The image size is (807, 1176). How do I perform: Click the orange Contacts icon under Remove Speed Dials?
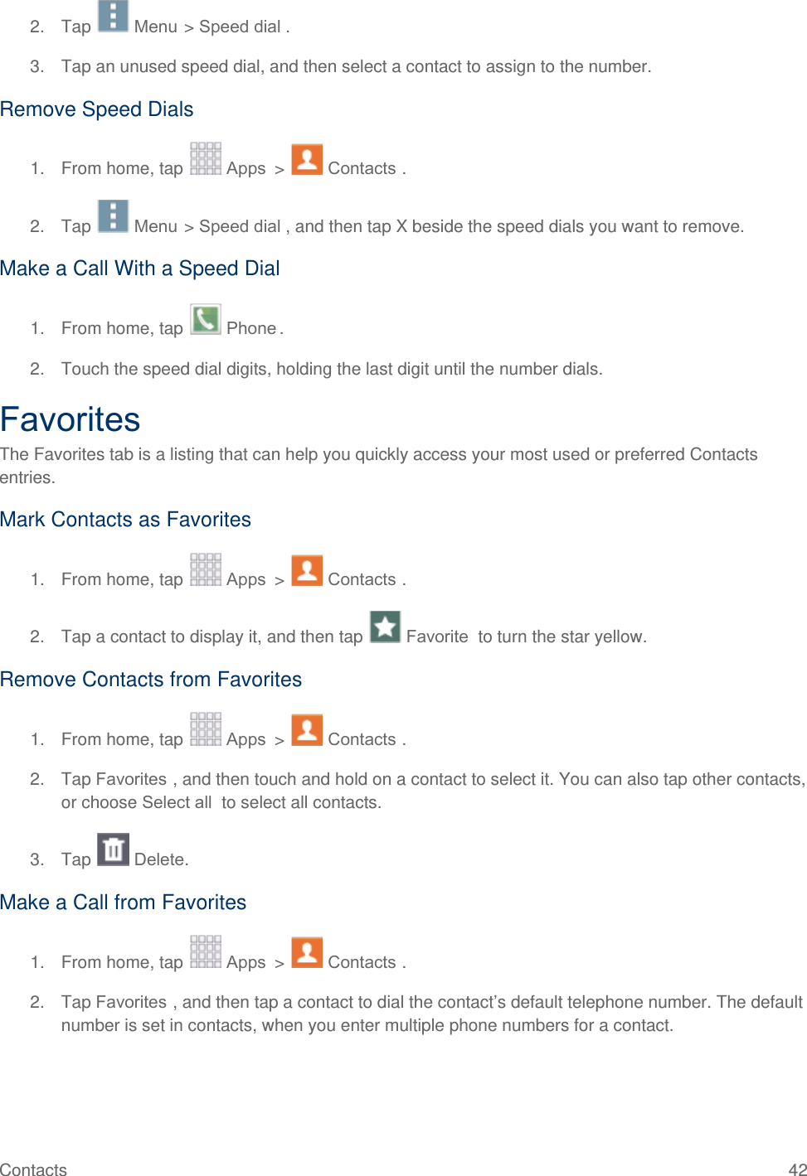tap(307, 159)
